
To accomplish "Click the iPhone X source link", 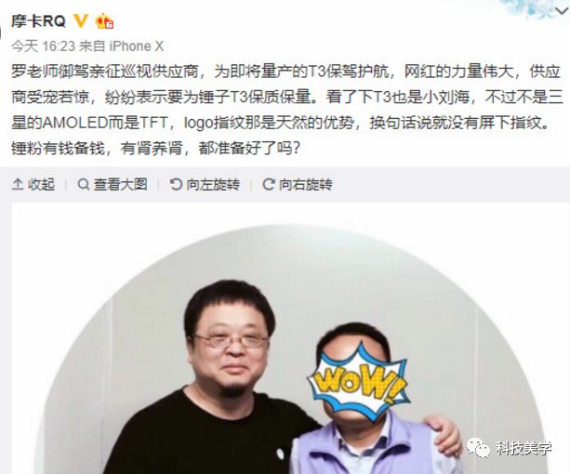I will [137, 46].
